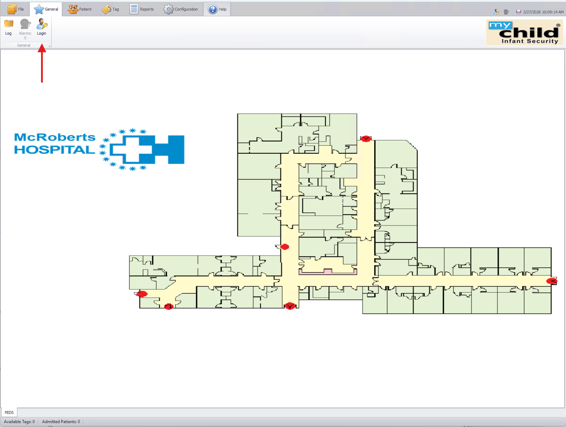The image size is (566, 427).
Task: Switch to the Patient ribbon tab
Action: coord(80,9)
